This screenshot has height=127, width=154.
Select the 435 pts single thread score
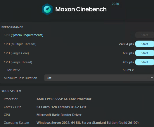[128, 62]
